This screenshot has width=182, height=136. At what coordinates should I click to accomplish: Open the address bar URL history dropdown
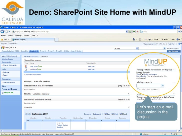127,31
